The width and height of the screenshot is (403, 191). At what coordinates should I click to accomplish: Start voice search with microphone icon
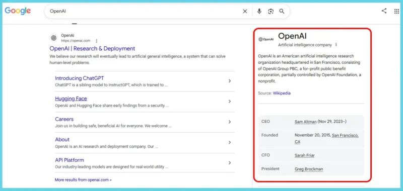[x=259, y=11]
